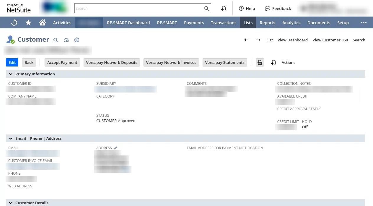The width and height of the screenshot is (373, 206).
Task: Click the Feedback speech bubble icon
Action: (267, 8)
